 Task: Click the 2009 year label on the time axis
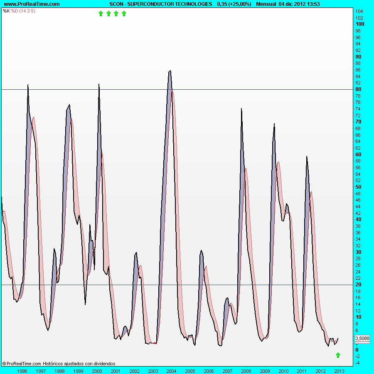point(265,371)
